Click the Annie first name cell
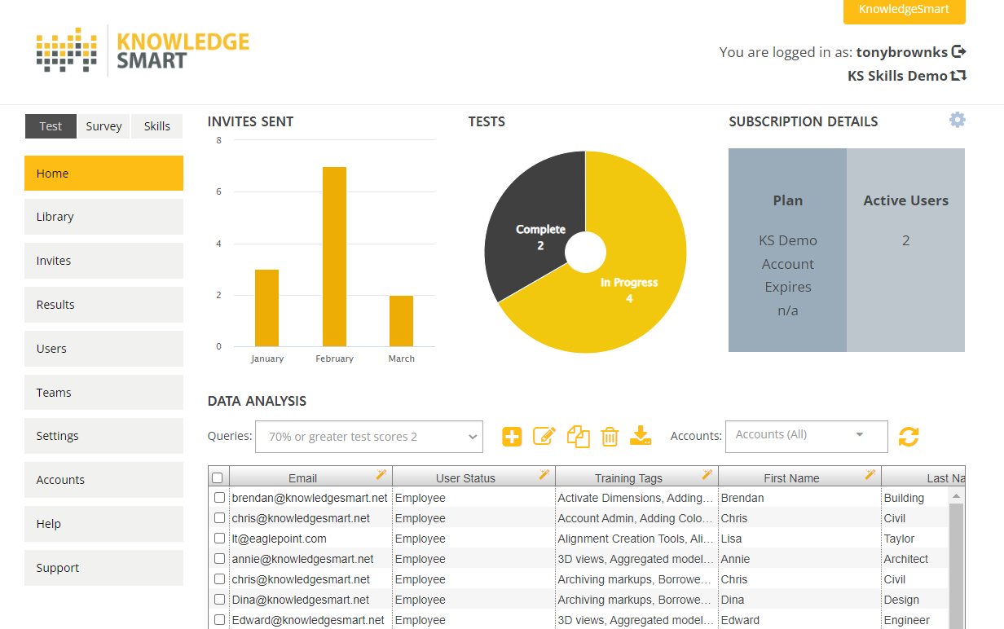The image size is (1004, 629). click(x=799, y=559)
